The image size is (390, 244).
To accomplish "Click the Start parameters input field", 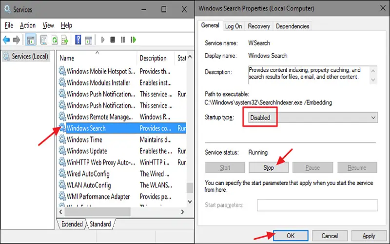I will (x=317, y=205).
